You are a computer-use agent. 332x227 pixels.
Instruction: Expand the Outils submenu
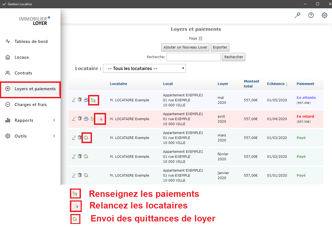coord(30,136)
